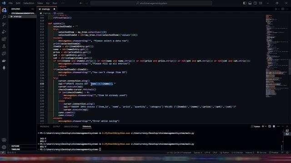
Task: Click the stockmanagementsystem command center search
Action: pos(151,3)
